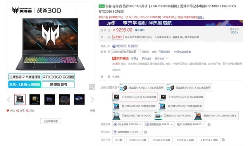
Task: Click the 查看> link in promo text
Action: (201, 17)
